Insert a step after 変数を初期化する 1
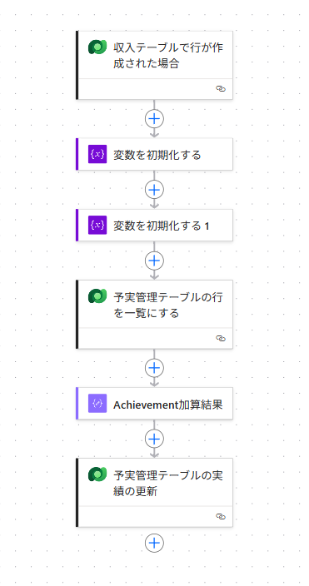309x586 pixels. point(155,261)
